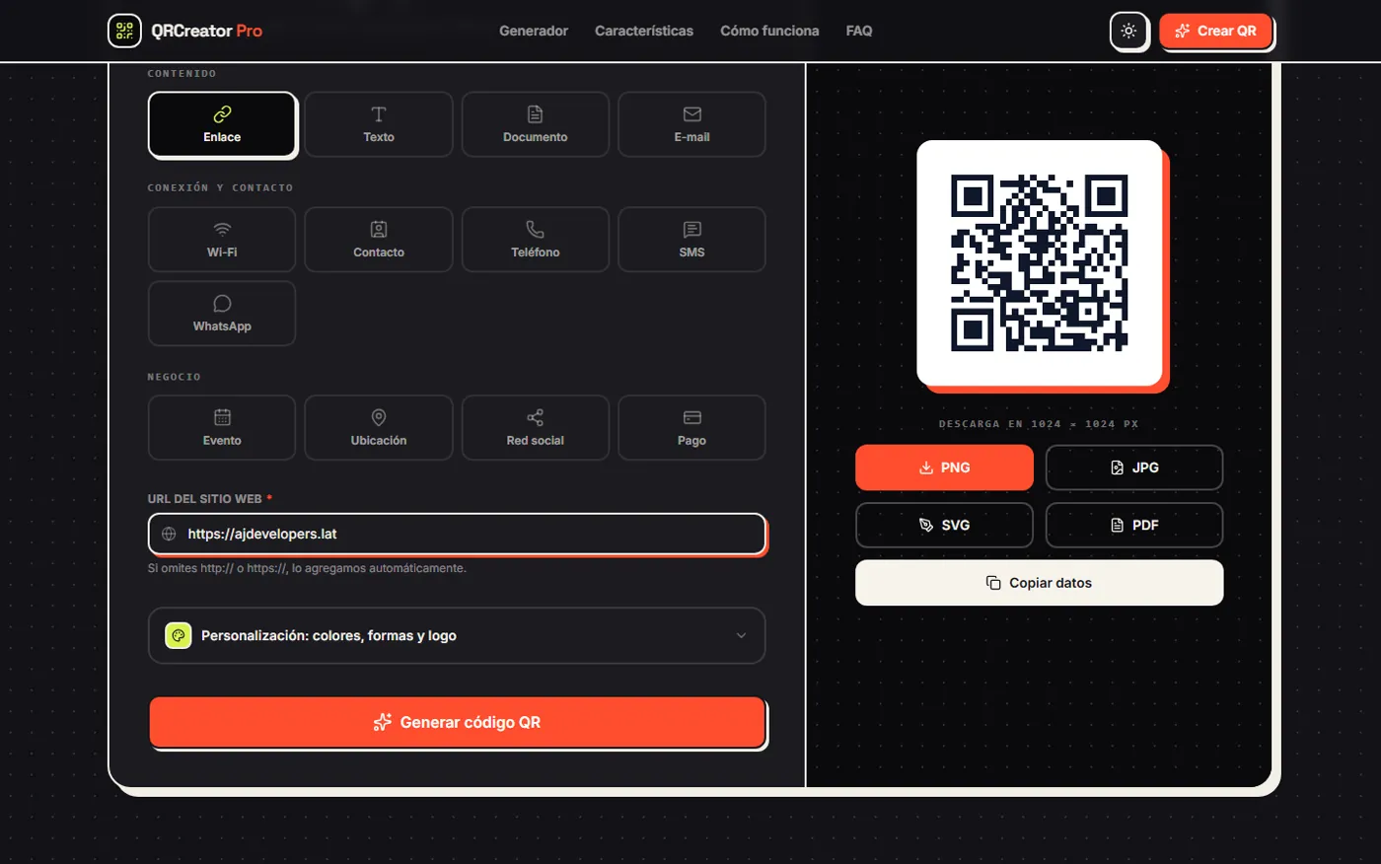Select the E-mail content type

click(x=691, y=124)
